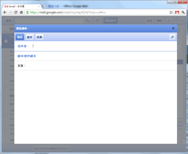This screenshot has width=188, height=154.
Task: Archive with the 封存 button
Action: tap(149, 21)
